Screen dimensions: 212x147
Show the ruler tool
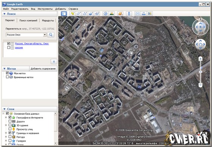129,14
